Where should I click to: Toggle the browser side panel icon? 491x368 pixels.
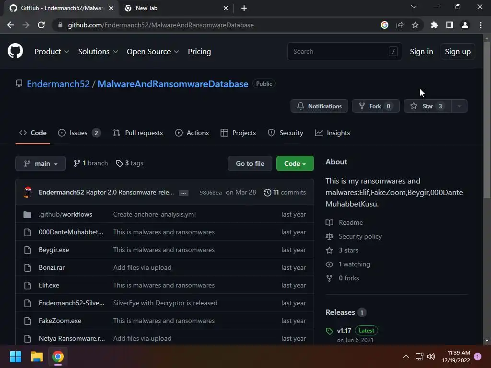point(450,25)
